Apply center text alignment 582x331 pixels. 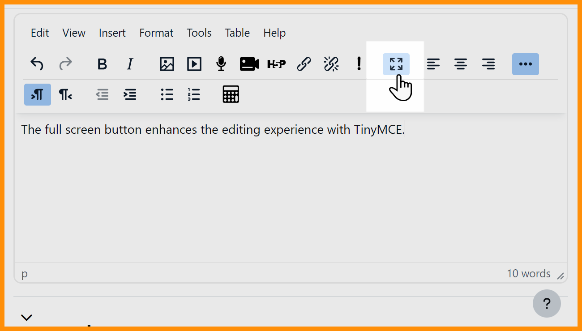click(x=461, y=64)
